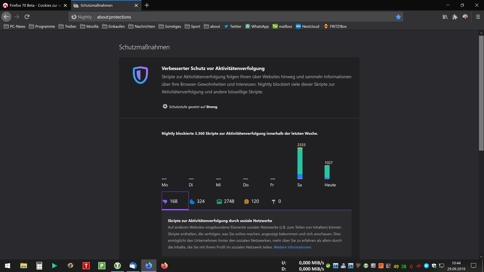Go back to the previous page
The image size is (484, 272).
6,17
